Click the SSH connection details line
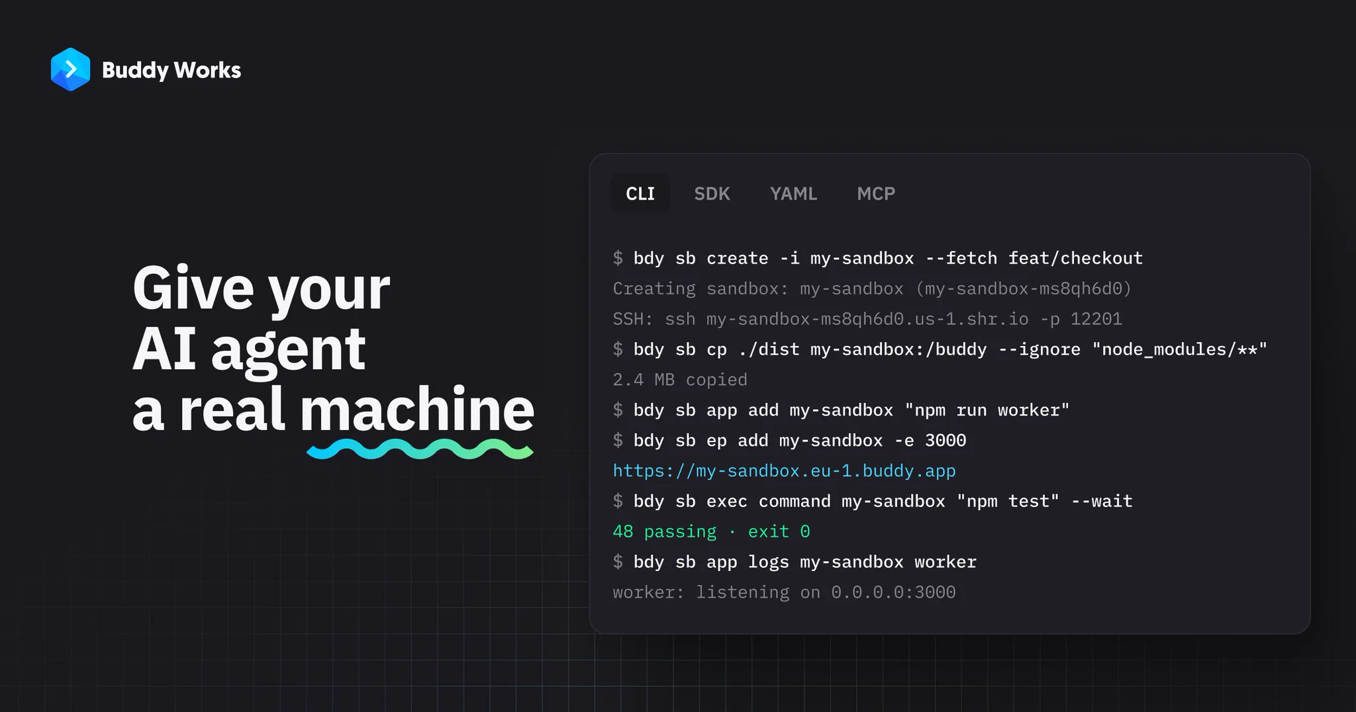The image size is (1356, 712). [x=867, y=319]
